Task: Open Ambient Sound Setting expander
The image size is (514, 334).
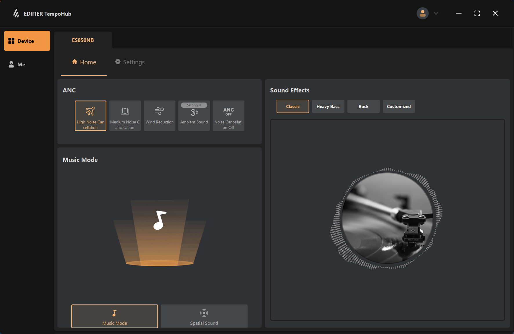Action: coord(194,105)
